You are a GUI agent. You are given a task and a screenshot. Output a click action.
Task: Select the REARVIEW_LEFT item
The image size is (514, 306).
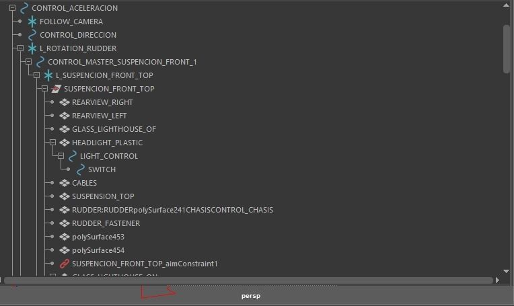pos(99,116)
